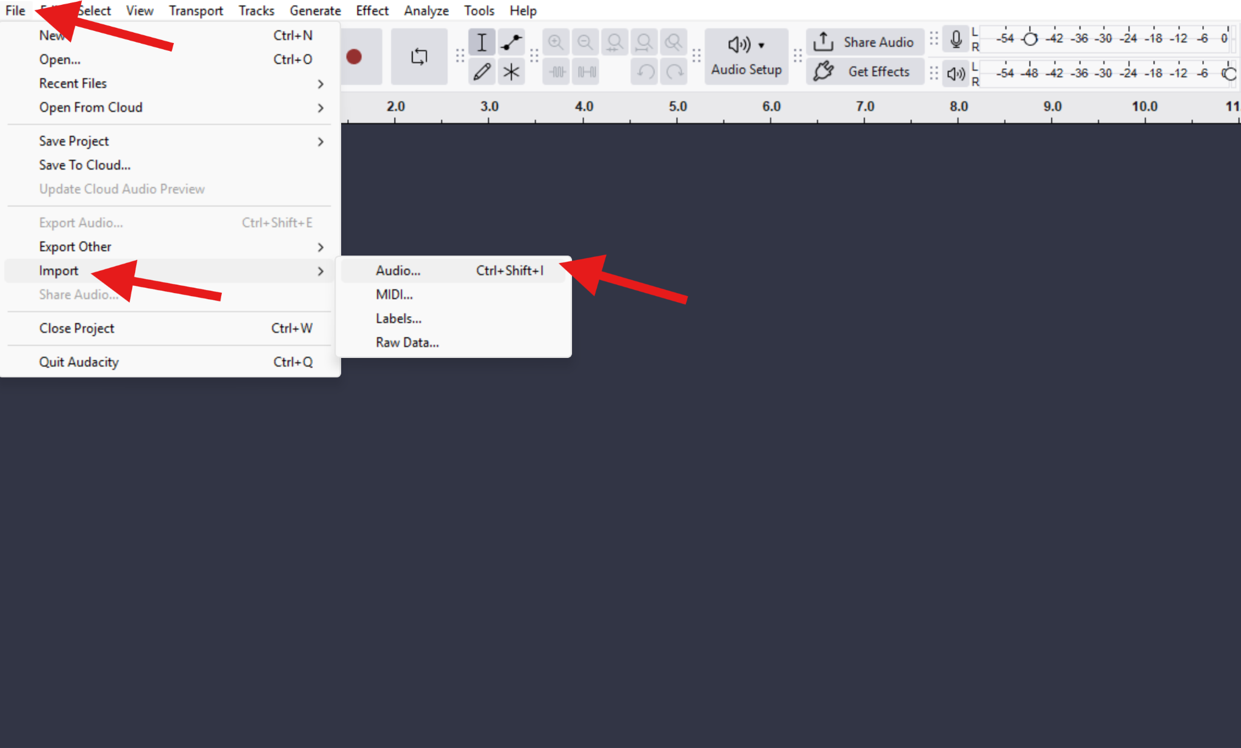
Task: Click the microphone icon on the recording meter
Action: pos(956,39)
